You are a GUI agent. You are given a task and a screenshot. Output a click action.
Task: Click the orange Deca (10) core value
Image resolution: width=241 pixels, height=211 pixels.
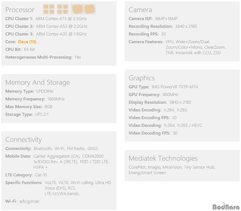click(27, 42)
